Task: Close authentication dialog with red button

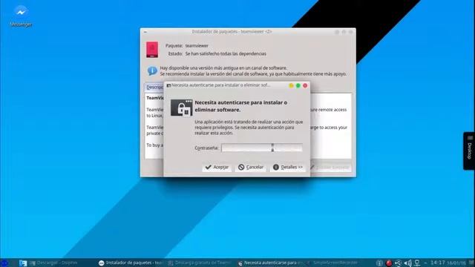Action: click(305, 86)
